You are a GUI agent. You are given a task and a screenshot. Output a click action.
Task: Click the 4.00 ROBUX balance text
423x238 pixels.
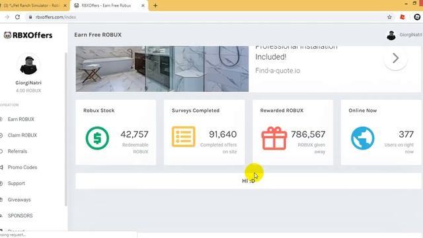[x=28, y=91]
